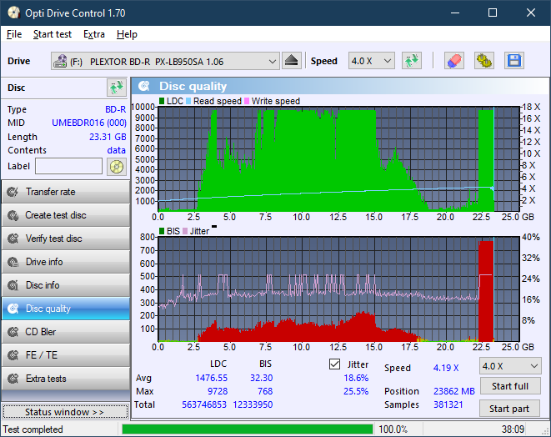Click the Disc info sidebar icon
The image size is (551, 437).
(x=13, y=285)
